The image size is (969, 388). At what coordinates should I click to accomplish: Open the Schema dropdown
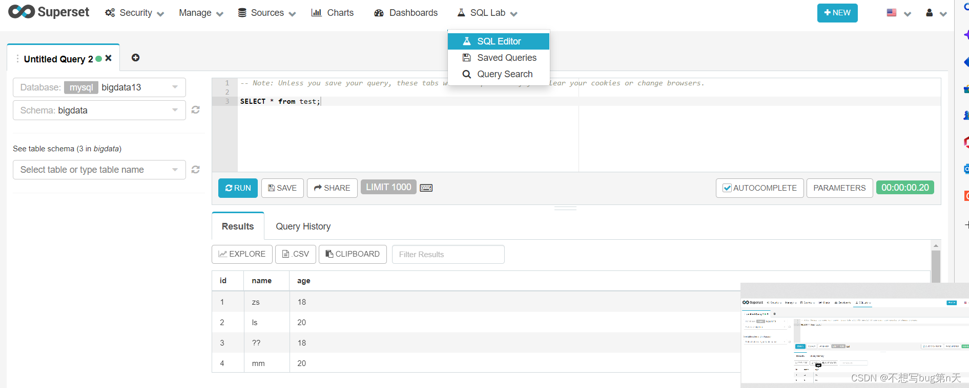pos(99,110)
